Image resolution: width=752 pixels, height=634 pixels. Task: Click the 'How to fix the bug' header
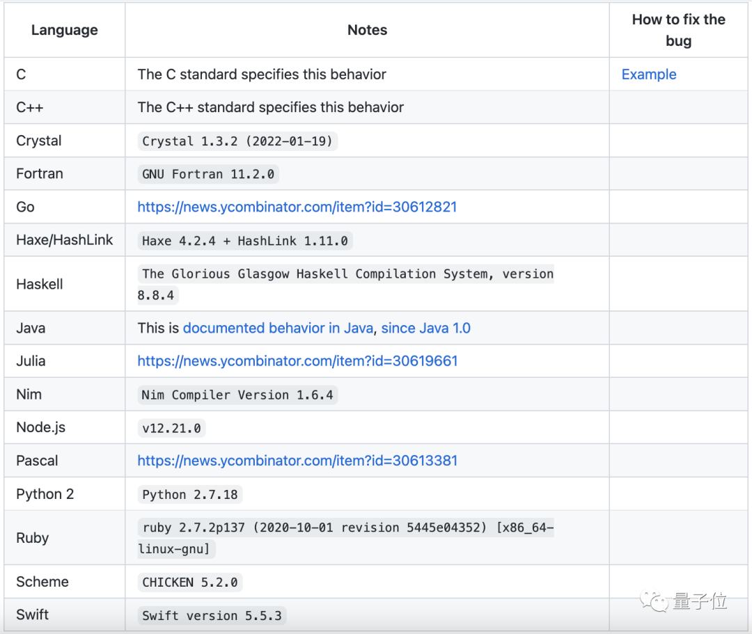[678, 30]
